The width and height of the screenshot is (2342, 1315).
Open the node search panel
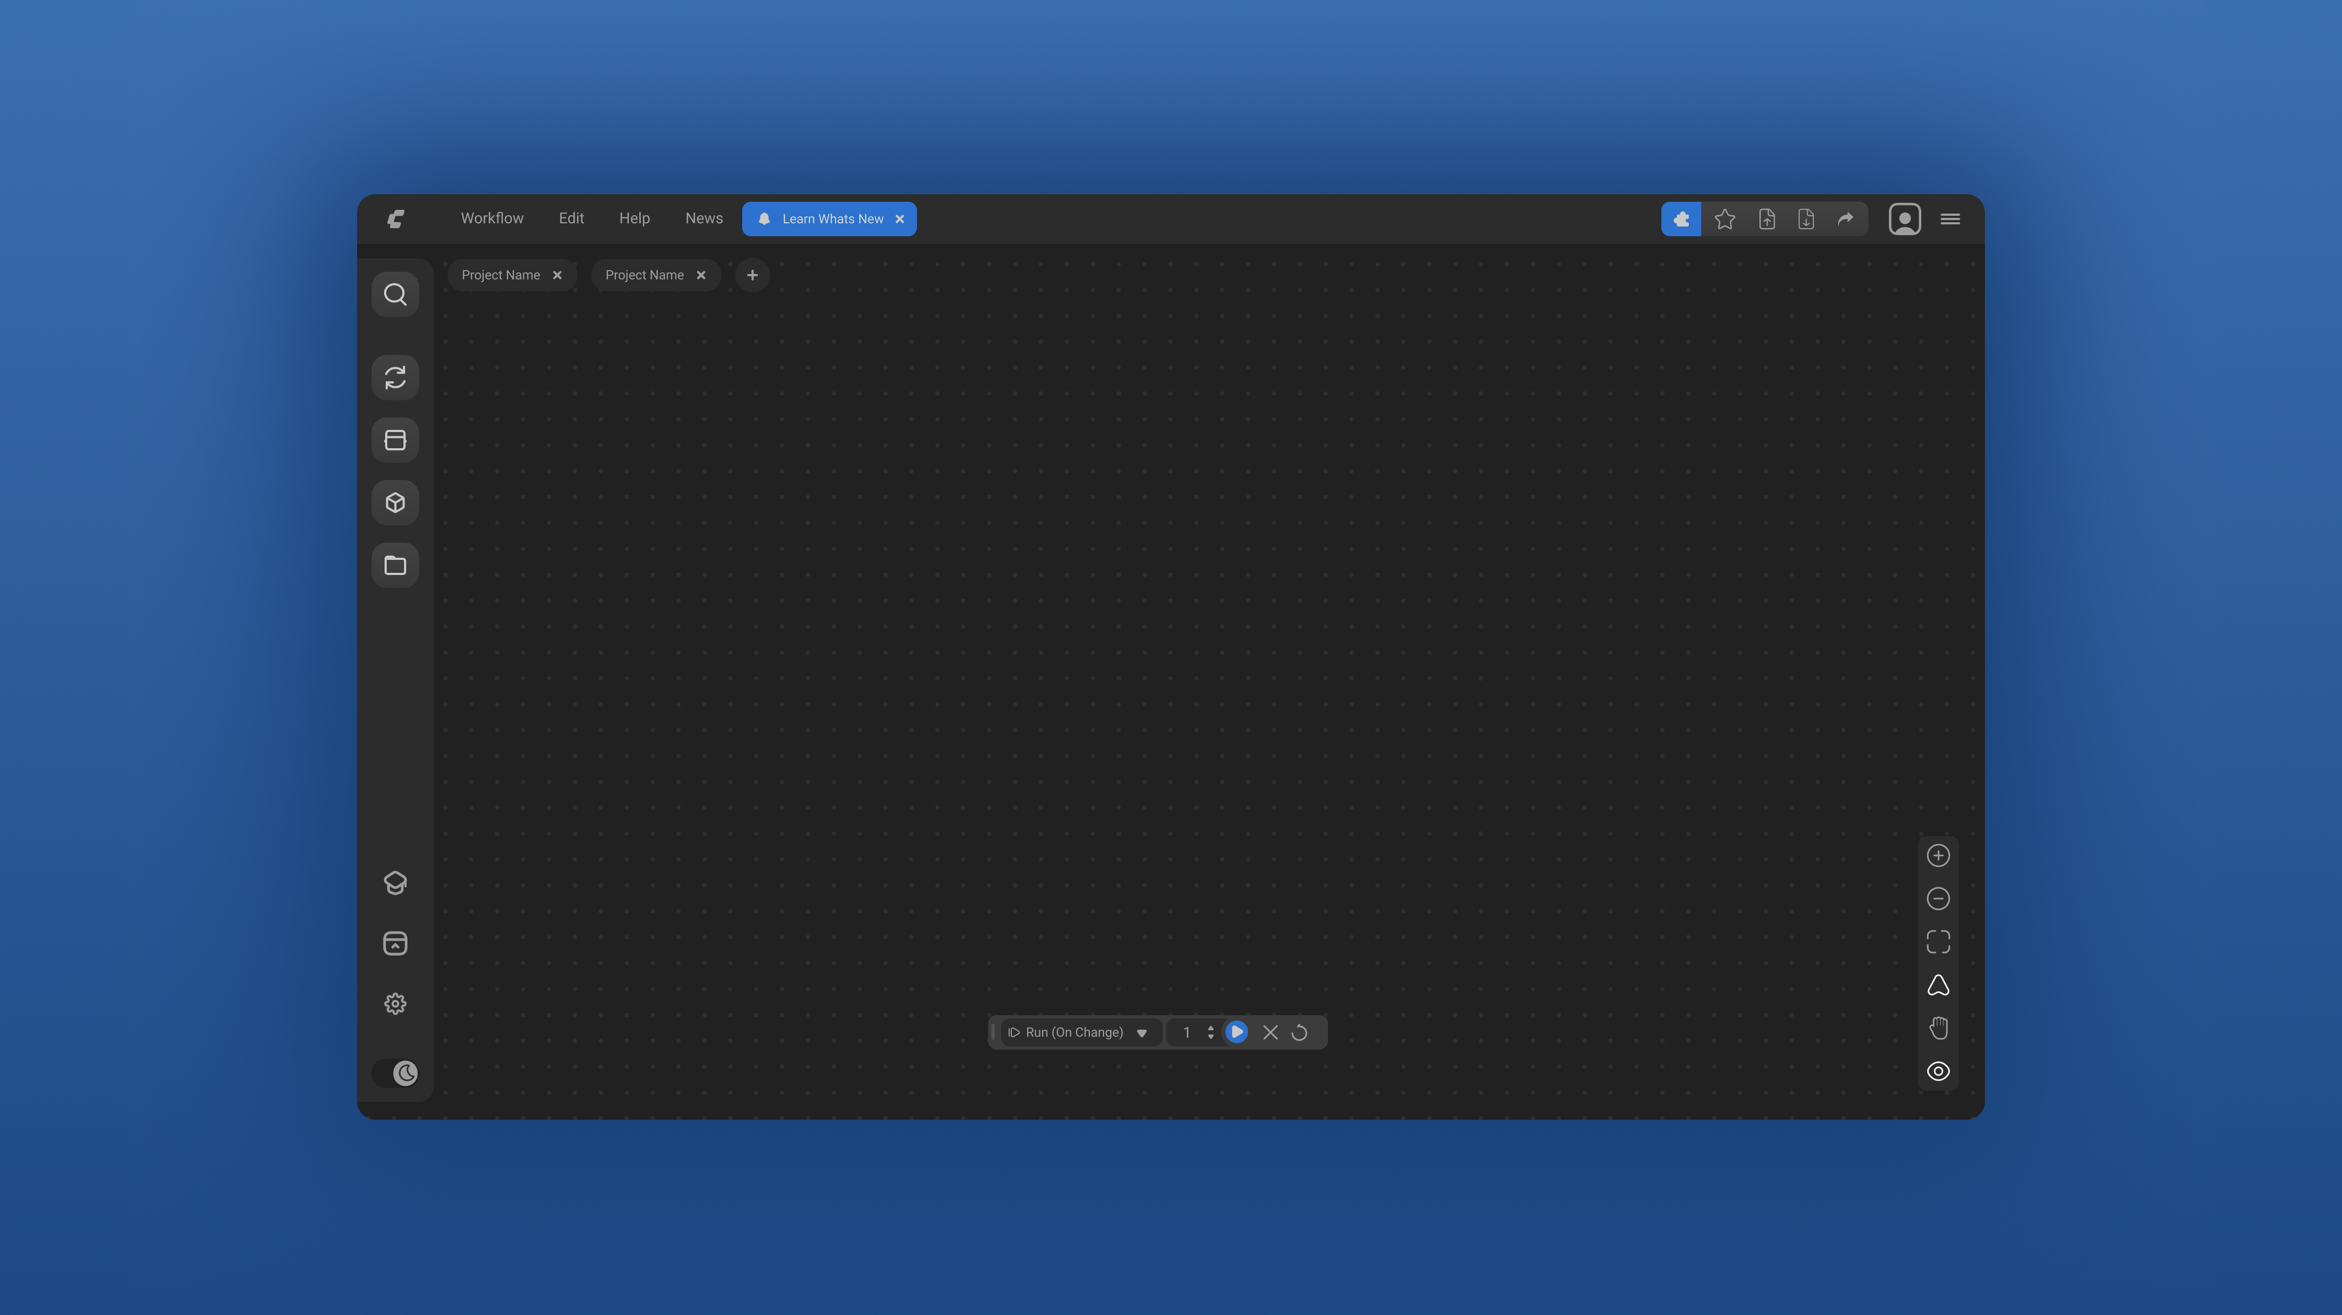pos(395,294)
